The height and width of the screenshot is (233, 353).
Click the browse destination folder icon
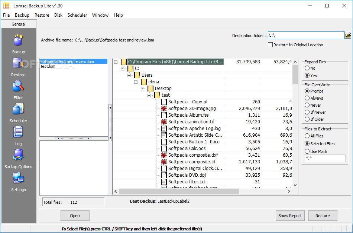click(x=348, y=35)
